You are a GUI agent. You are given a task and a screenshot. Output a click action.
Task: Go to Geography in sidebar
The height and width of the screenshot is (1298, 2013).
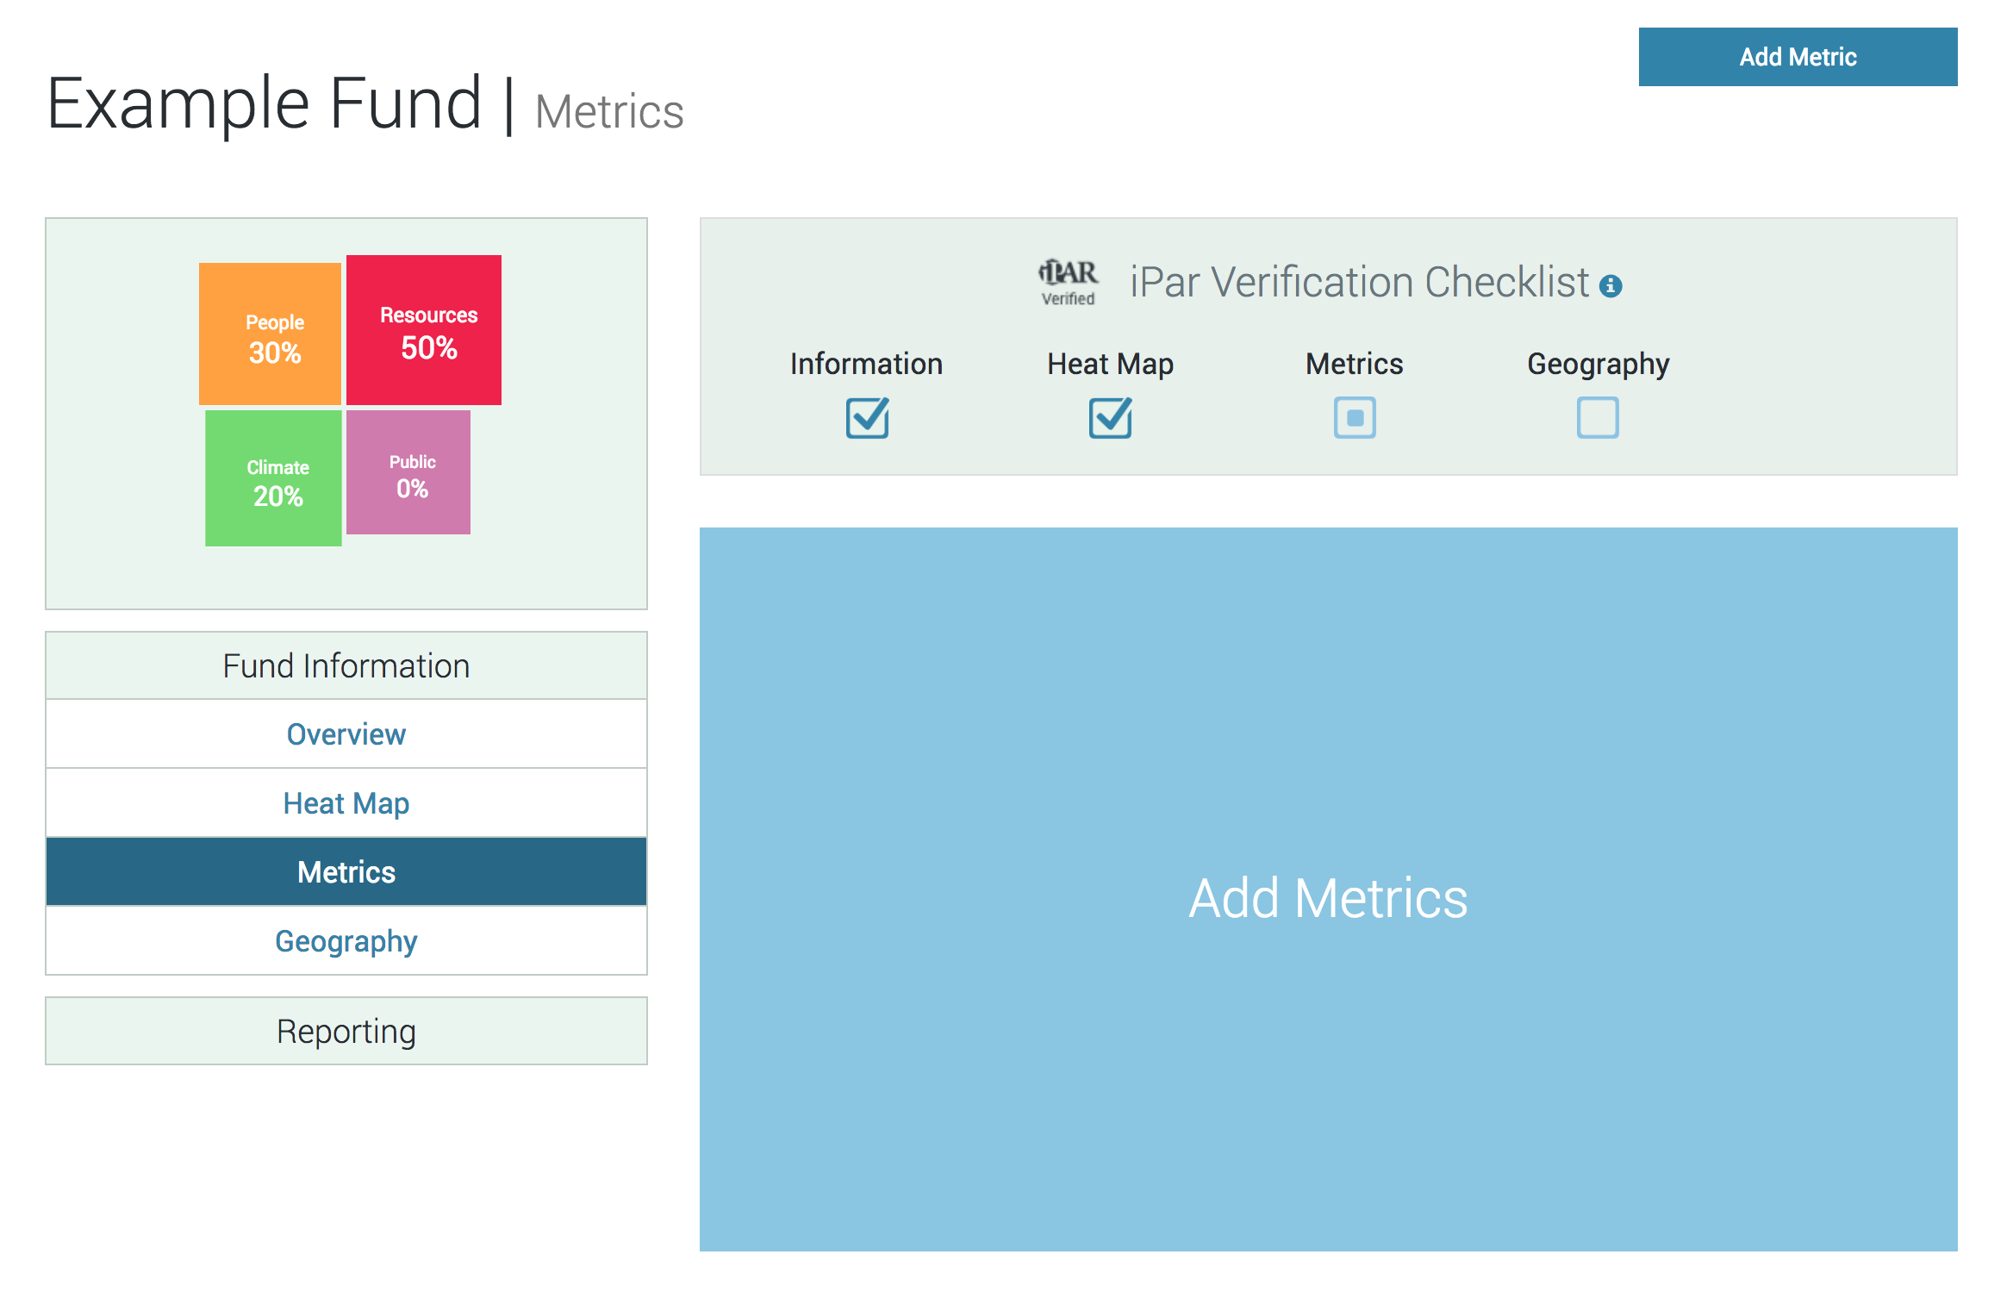click(x=346, y=941)
